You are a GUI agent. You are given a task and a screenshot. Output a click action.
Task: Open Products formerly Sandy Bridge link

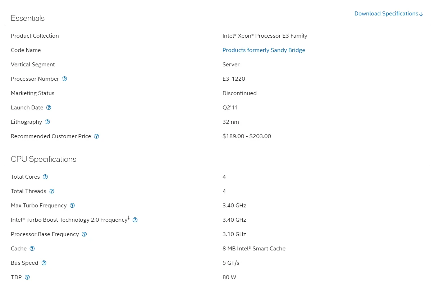tap(264, 50)
